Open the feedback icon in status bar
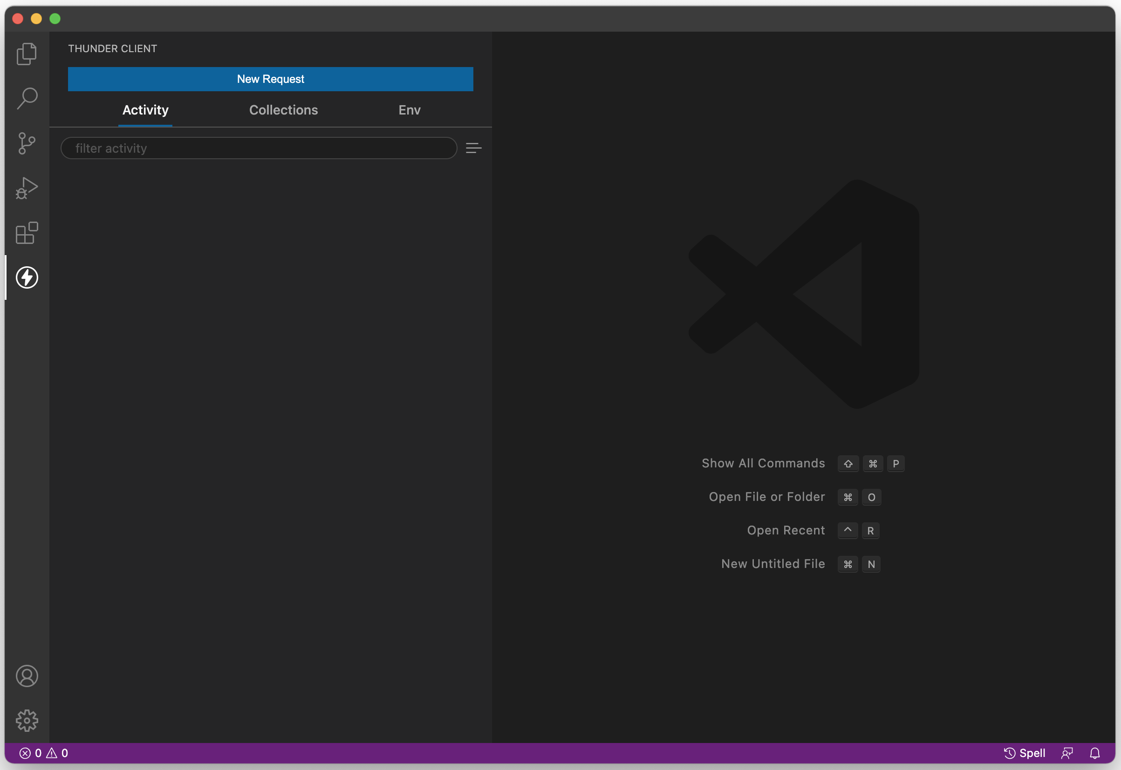The image size is (1121, 770). pos(1067,753)
